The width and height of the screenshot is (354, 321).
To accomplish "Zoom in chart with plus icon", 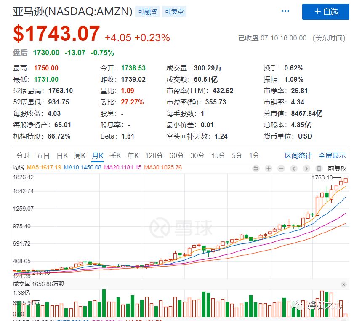I will [269, 169].
